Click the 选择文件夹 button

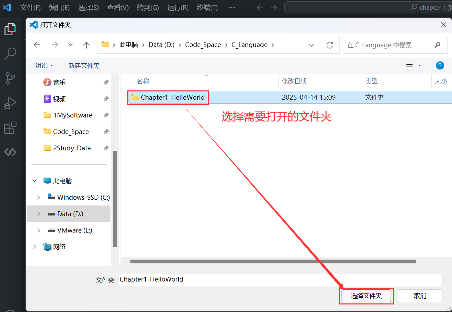[x=366, y=296]
